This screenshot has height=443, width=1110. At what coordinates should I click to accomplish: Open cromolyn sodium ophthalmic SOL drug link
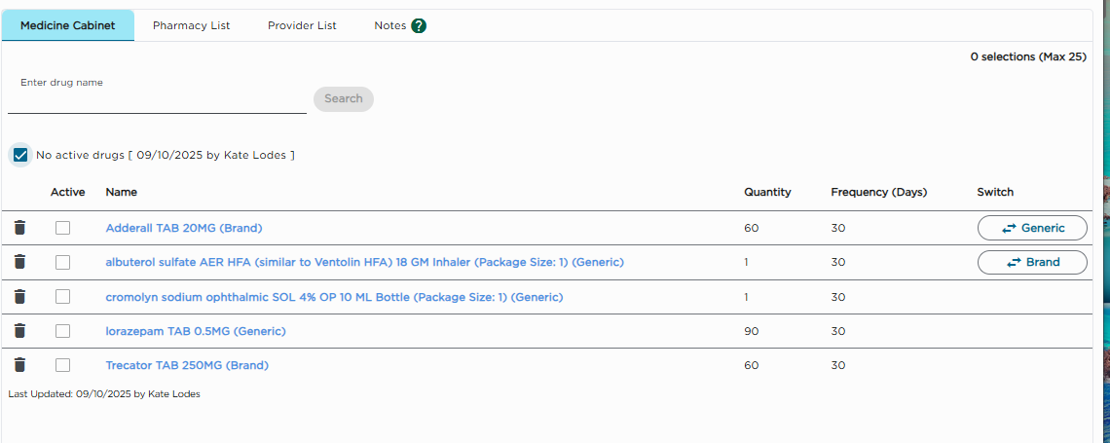point(334,297)
